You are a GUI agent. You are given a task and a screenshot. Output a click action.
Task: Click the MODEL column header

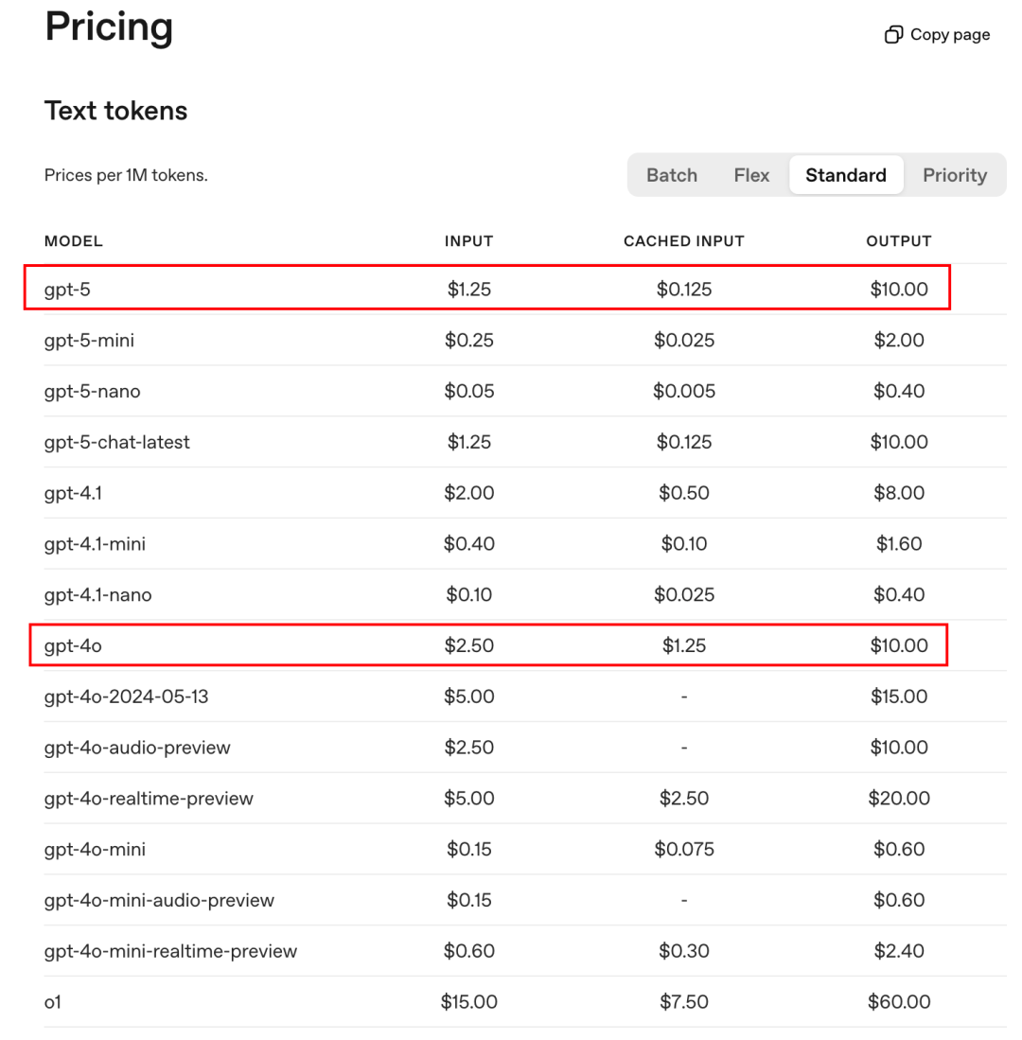[74, 241]
